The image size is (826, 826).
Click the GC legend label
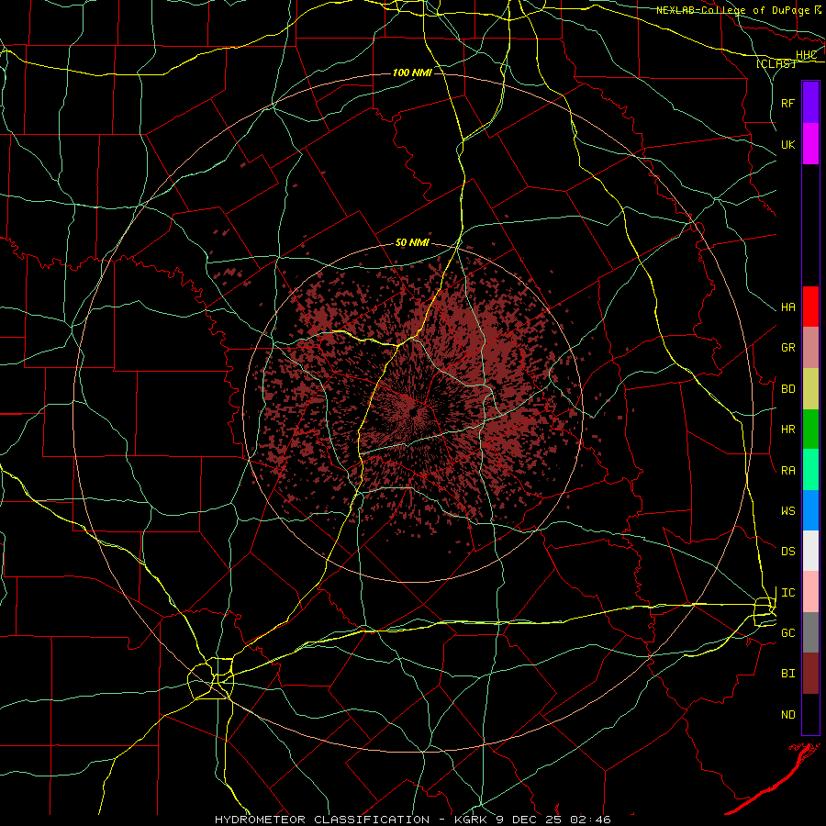click(787, 632)
